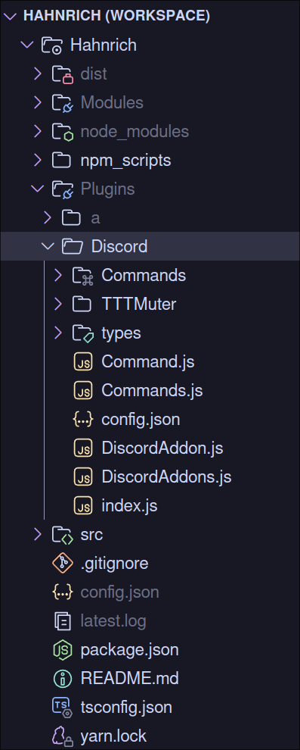This screenshot has height=750, width=300.
Task: Click the log file icon next to latest.log
Action: (63, 621)
